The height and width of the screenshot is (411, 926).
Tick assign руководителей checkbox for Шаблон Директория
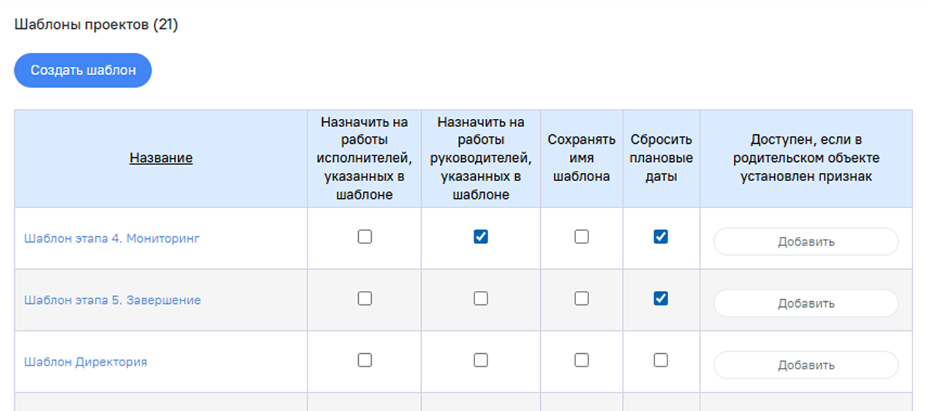click(x=480, y=360)
